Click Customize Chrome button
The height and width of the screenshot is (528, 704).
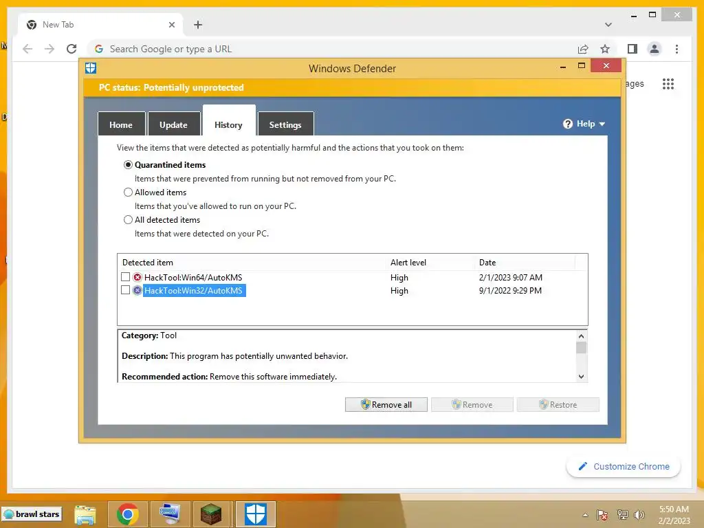click(x=624, y=467)
